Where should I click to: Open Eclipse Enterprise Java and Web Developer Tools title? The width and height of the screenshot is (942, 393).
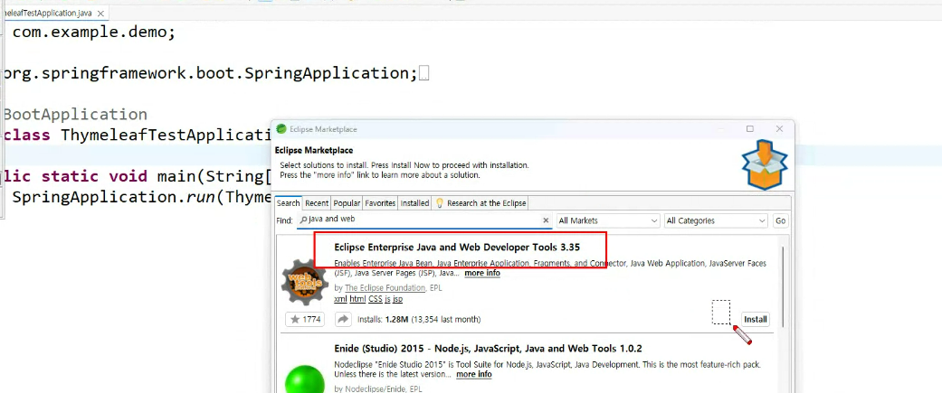point(457,248)
